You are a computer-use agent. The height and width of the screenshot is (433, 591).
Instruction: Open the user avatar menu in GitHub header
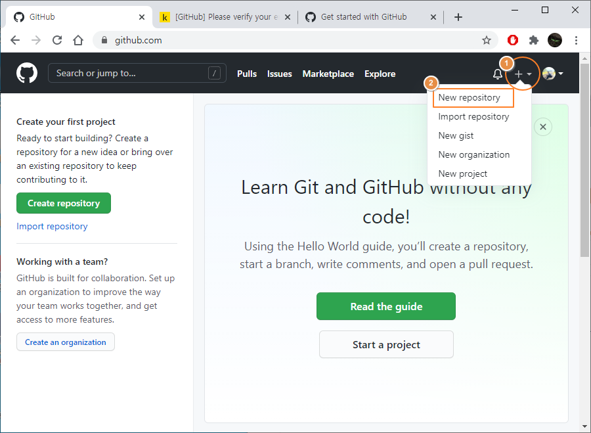(552, 74)
